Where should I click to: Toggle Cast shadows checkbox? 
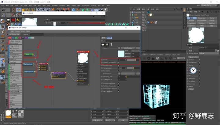119,91
